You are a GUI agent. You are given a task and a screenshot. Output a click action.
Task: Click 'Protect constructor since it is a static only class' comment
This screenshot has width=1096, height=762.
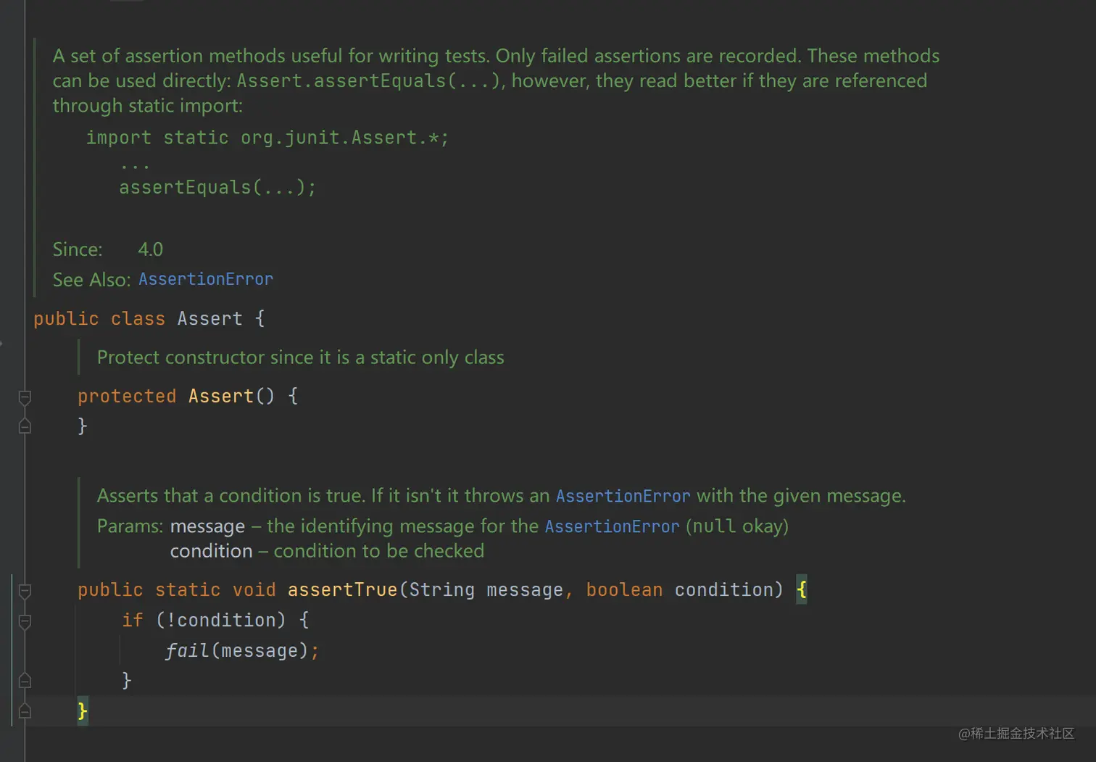click(x=300, y=357)
